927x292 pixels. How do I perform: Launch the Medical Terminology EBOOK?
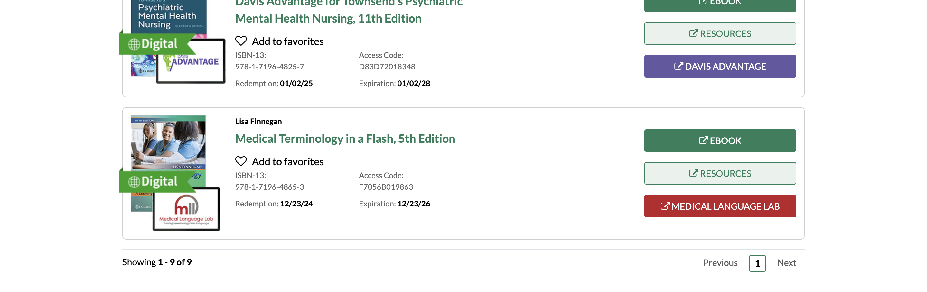click(720, 141)
